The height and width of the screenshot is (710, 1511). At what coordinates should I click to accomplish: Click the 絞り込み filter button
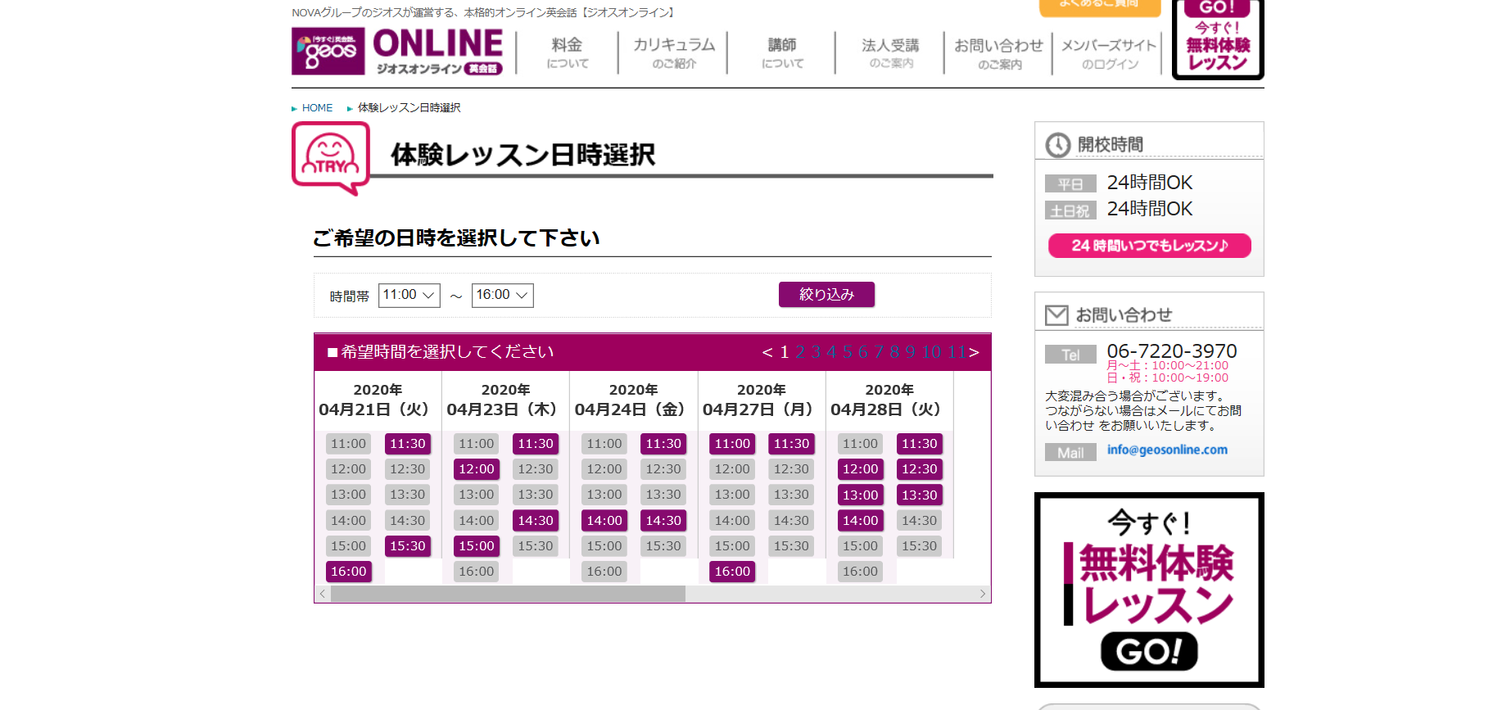tap(826, 295)
